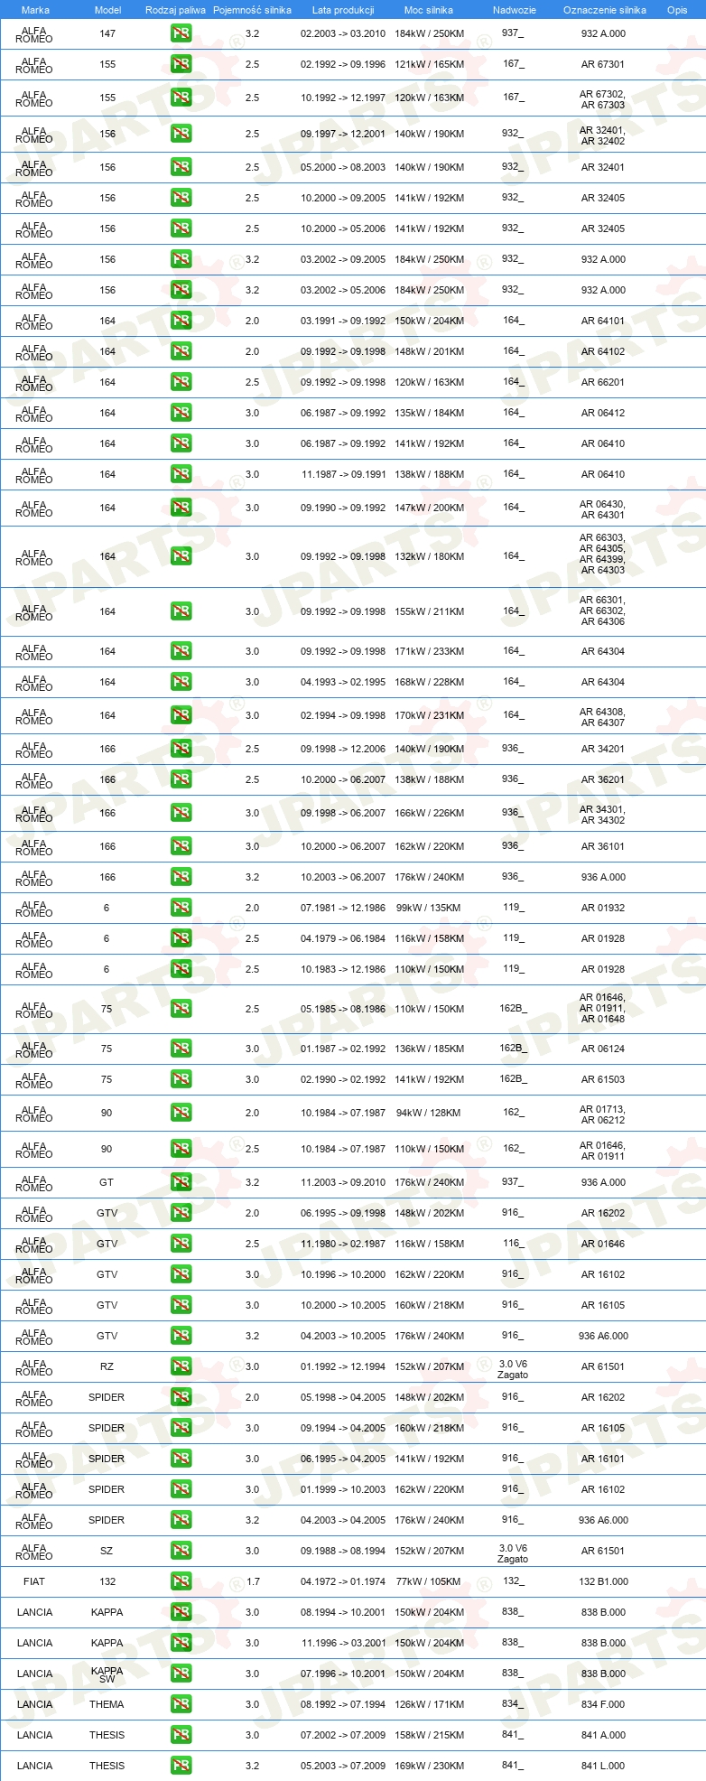706x1781 pixels.
Task: Click the fuel icon in the AR 01932 row
Action: click(x=181, y=908)
